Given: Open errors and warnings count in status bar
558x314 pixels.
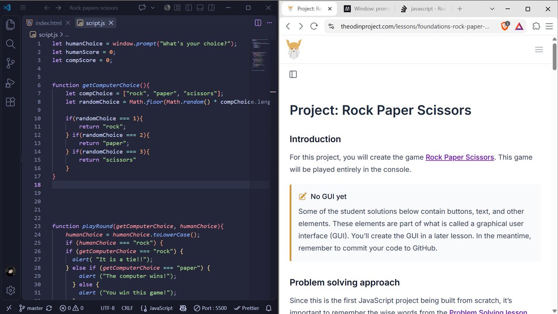Looking at the screenshot, I should 72,308.
